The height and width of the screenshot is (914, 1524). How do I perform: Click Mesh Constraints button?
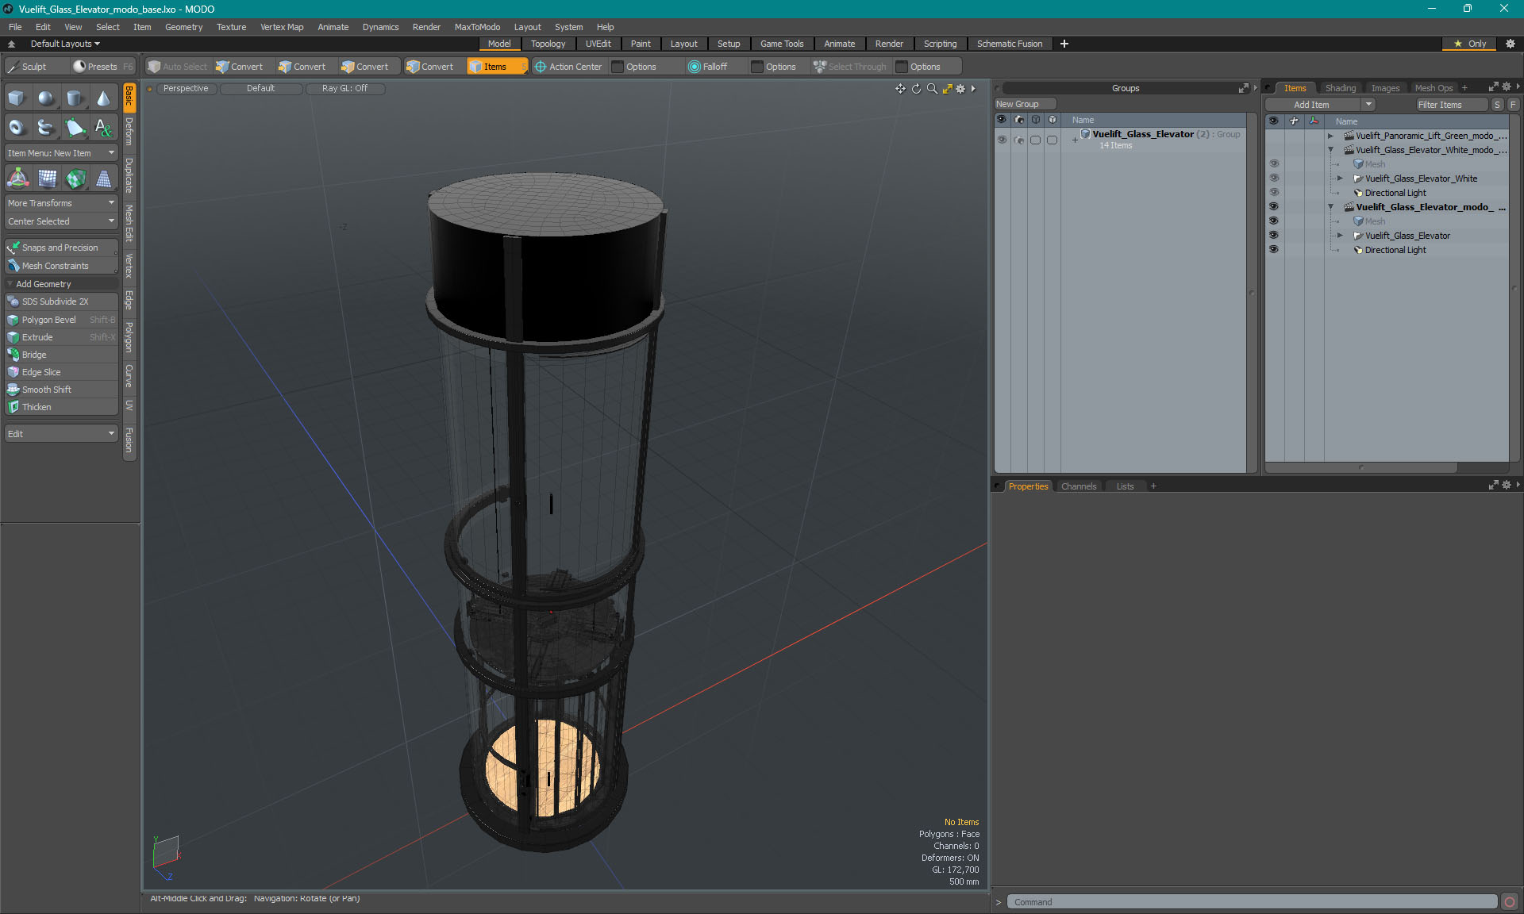(x=61, y=266)
